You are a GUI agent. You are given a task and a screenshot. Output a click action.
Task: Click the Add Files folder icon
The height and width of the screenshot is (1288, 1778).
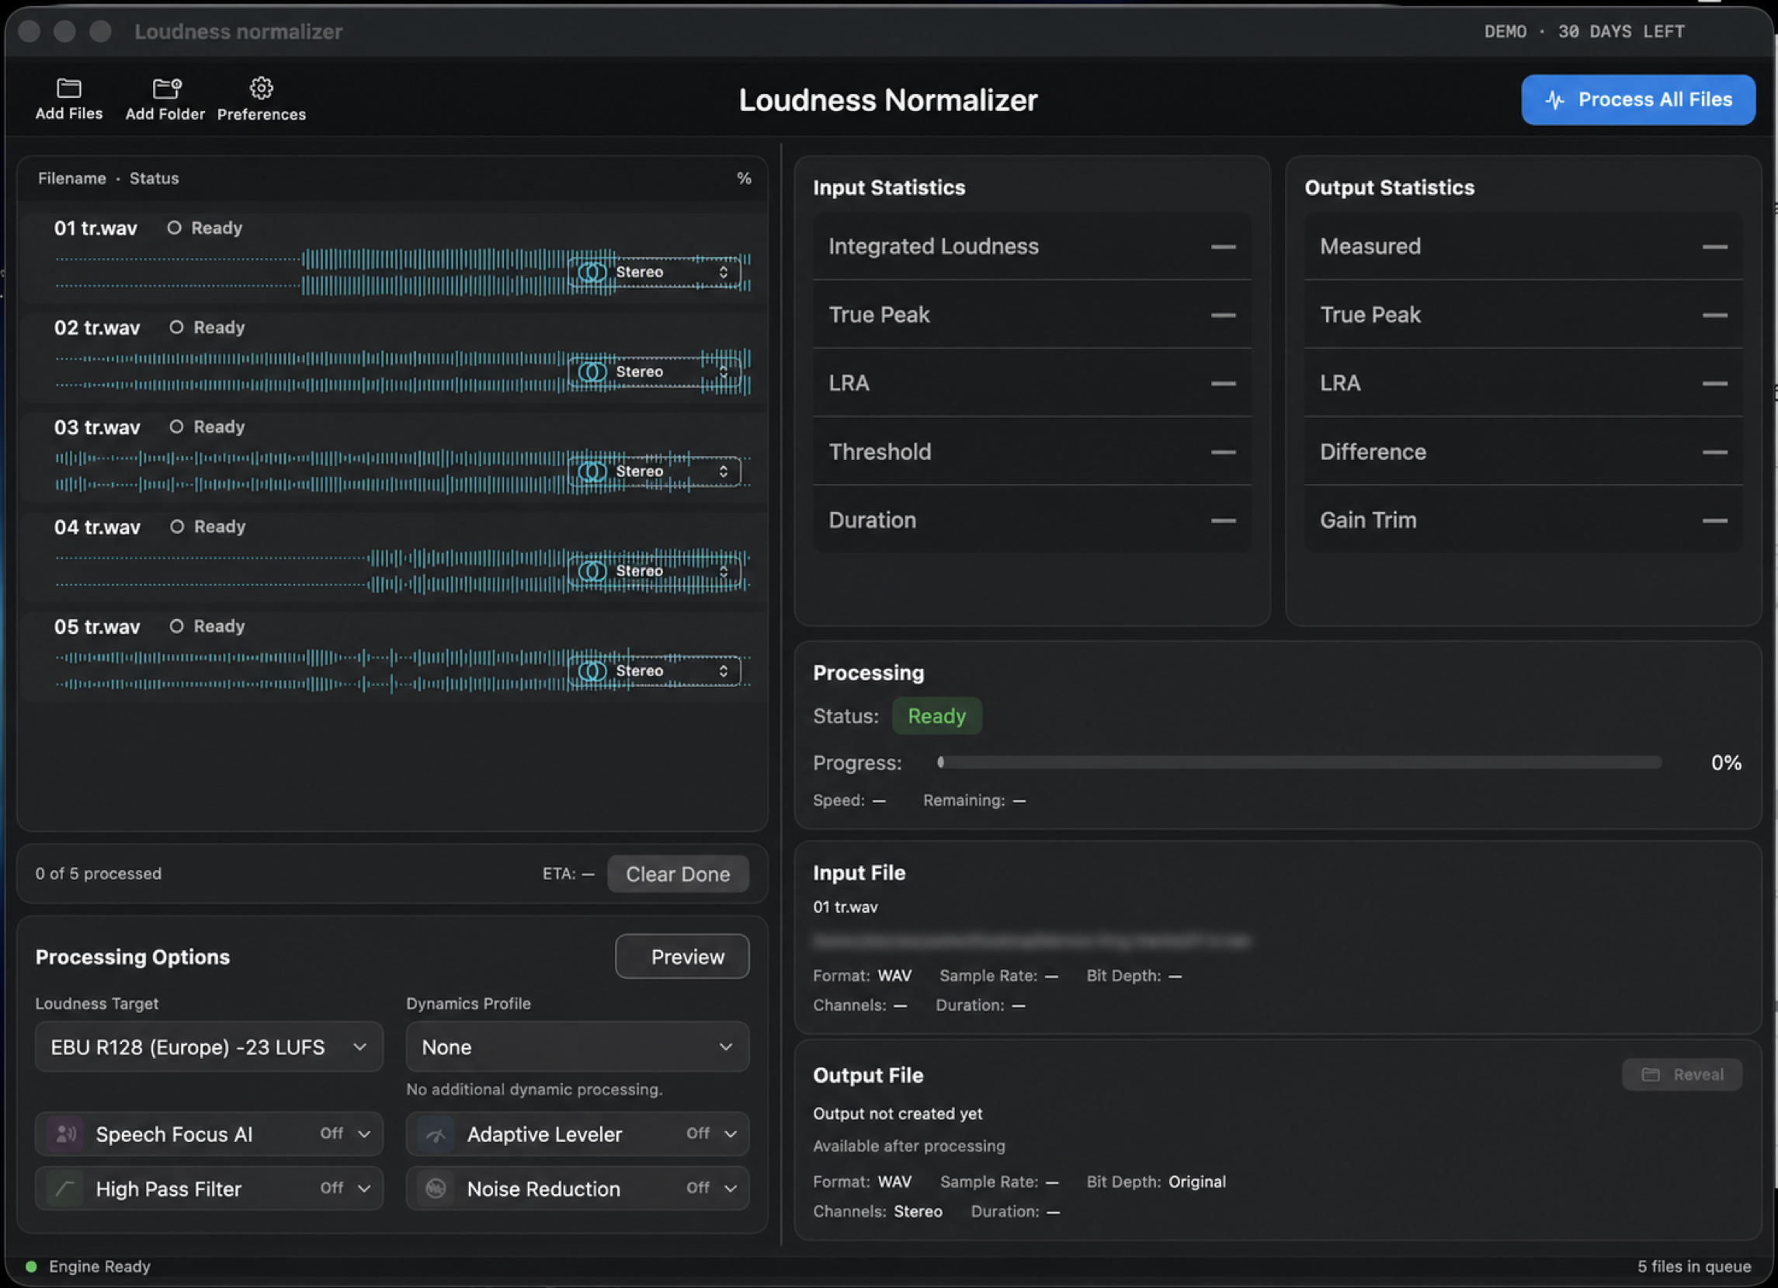pos(69,87)
